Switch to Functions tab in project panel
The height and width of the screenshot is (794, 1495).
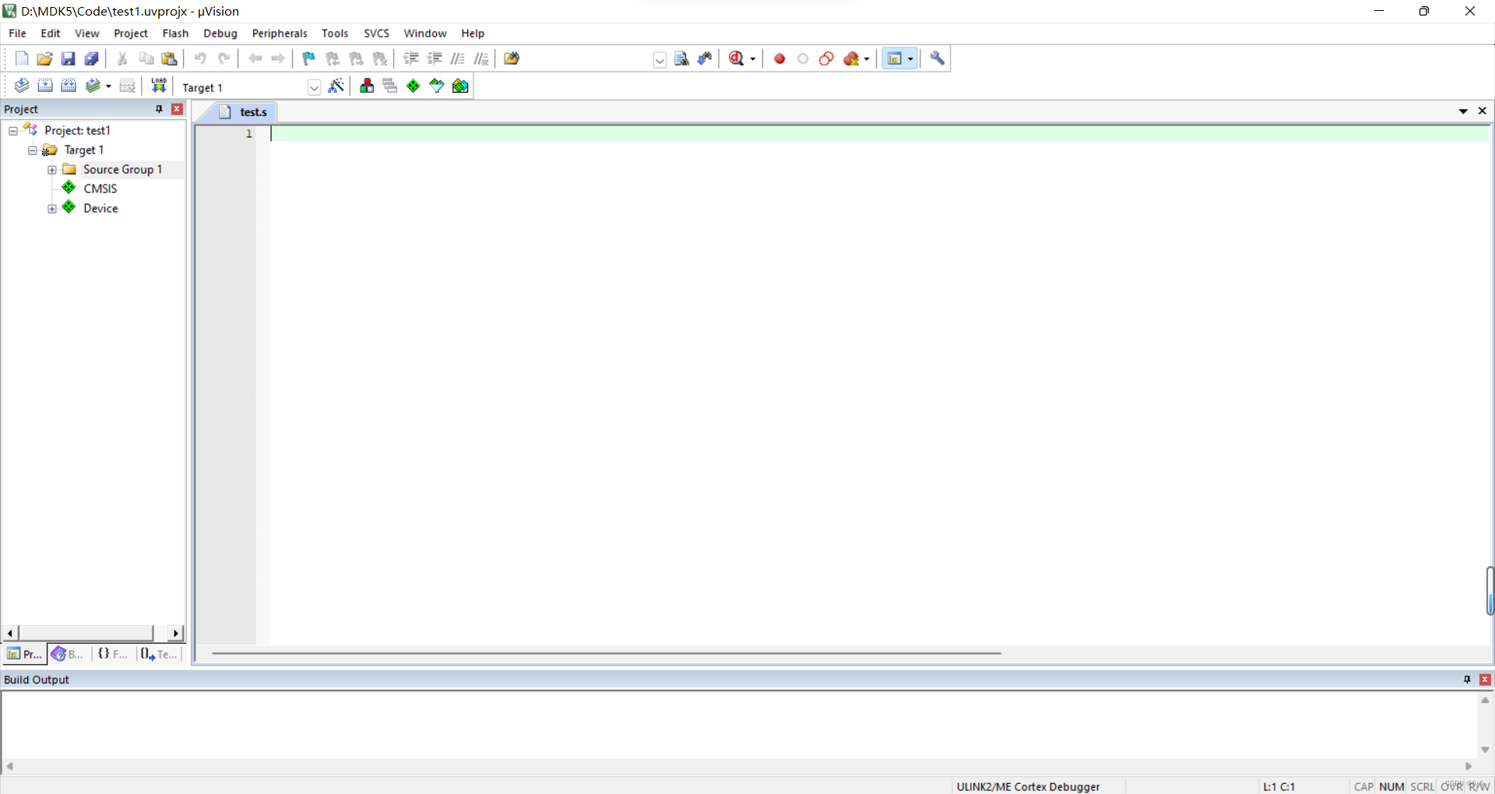coord(113,654)
